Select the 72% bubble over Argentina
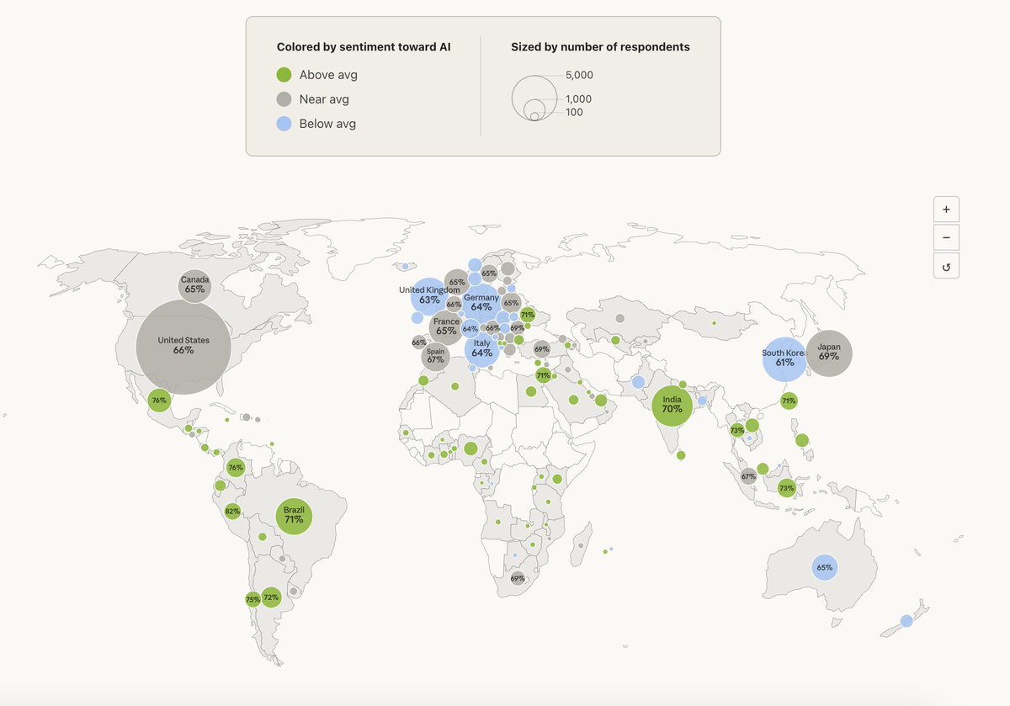 [x=270, y=597]
